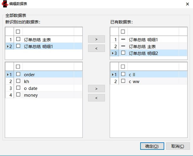Check the box for 订单总结 主表 in new tables
Screen dimensions: 193x156
[18, 40]
